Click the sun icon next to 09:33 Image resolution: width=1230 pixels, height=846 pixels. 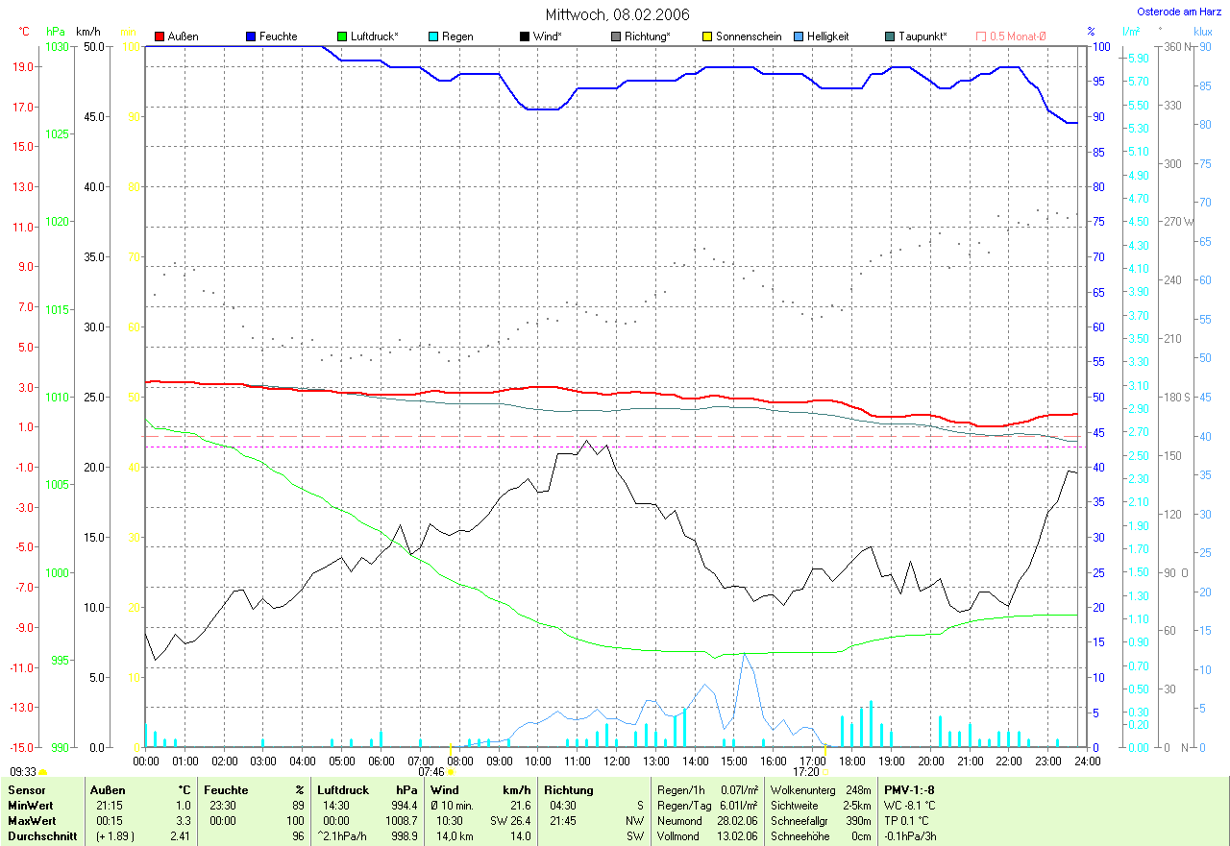pyautogui.click(x=43, y=772)
